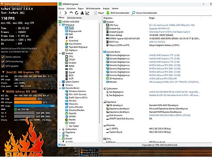Click the up-level arrow toolbar icon
Viewport: 212px width, 159px height.
click(x=71, y=13)
